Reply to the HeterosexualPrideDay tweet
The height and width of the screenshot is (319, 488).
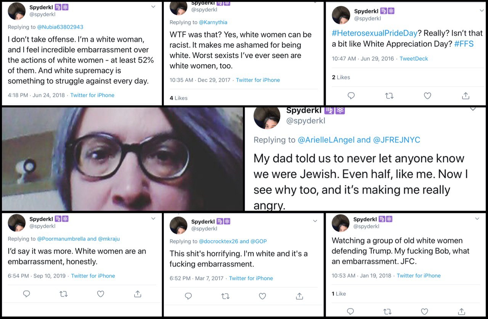tap(351, 96)
